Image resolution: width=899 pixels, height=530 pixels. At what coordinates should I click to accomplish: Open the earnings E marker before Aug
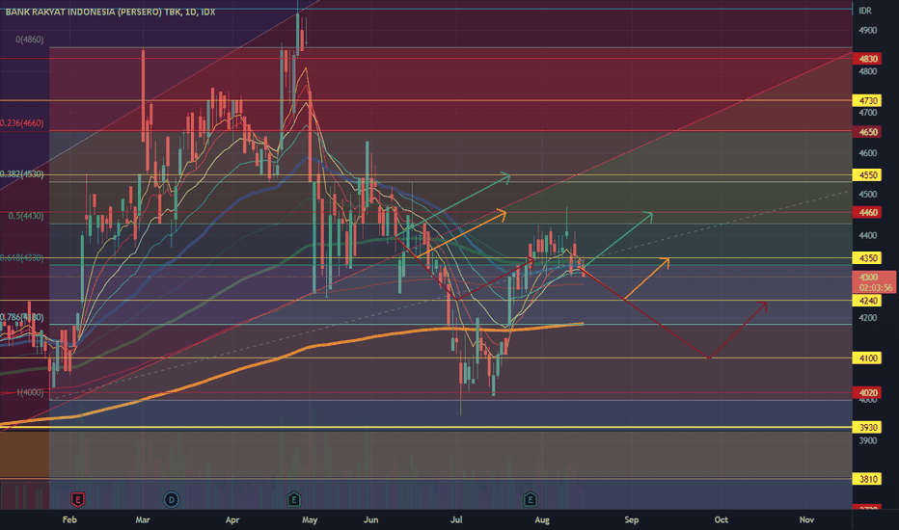click(530, 499)
